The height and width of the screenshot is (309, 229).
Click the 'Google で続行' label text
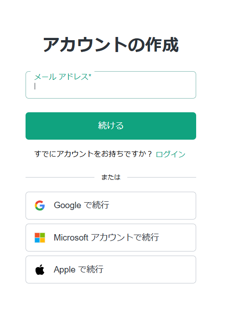(x=82, y=205)
